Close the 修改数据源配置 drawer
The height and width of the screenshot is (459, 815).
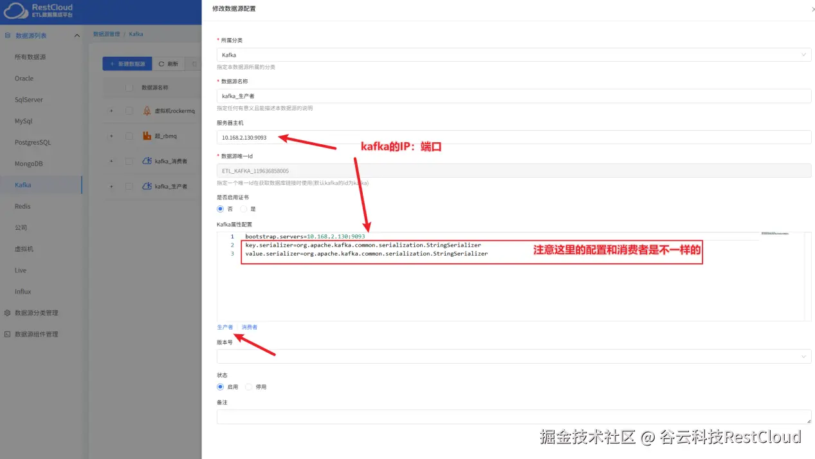tap(812, 8)
